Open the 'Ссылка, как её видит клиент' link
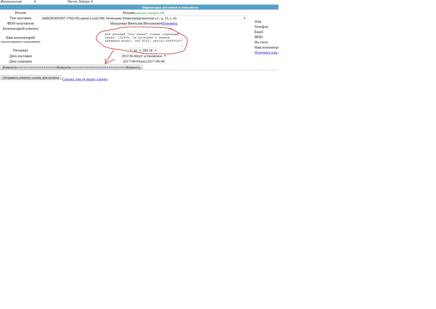436x309 pixels. click(85, 79)
